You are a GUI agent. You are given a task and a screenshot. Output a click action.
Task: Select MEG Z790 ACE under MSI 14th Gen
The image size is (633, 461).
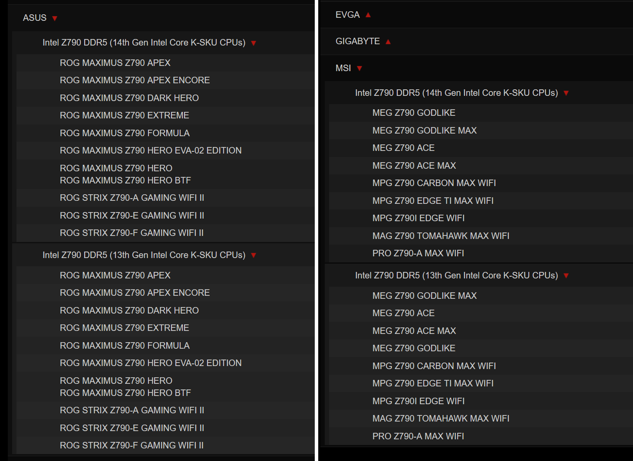point(403,148)
